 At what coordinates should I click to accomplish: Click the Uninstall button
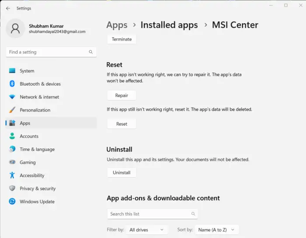tap(122, 173)
